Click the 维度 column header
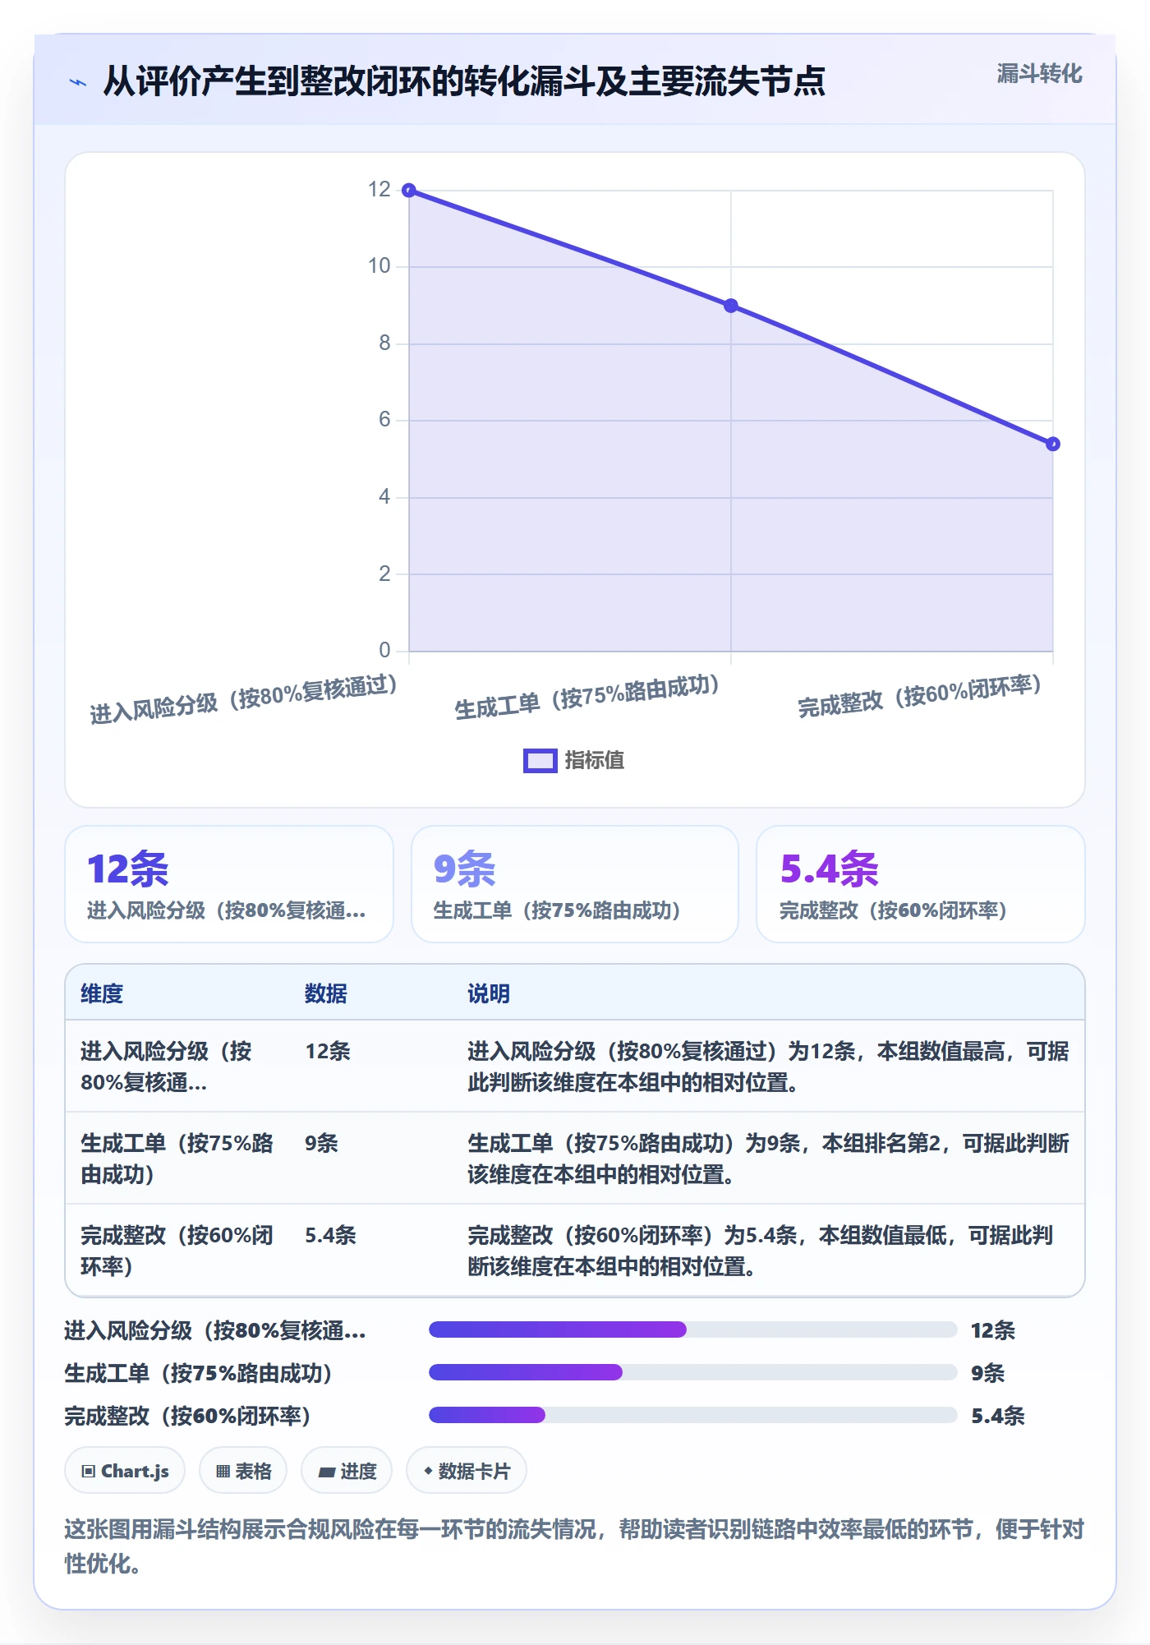This screenshot has width=1150, height=1645. coord(102,993)
